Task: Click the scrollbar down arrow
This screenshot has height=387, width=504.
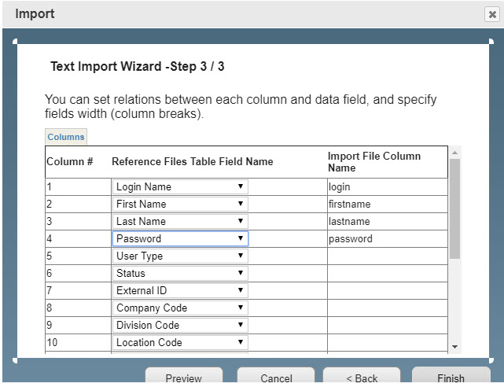Action: (x=454, y=347)
